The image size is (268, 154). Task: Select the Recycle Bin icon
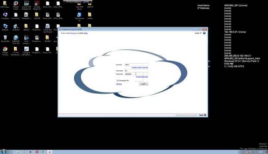pos(5,39)
